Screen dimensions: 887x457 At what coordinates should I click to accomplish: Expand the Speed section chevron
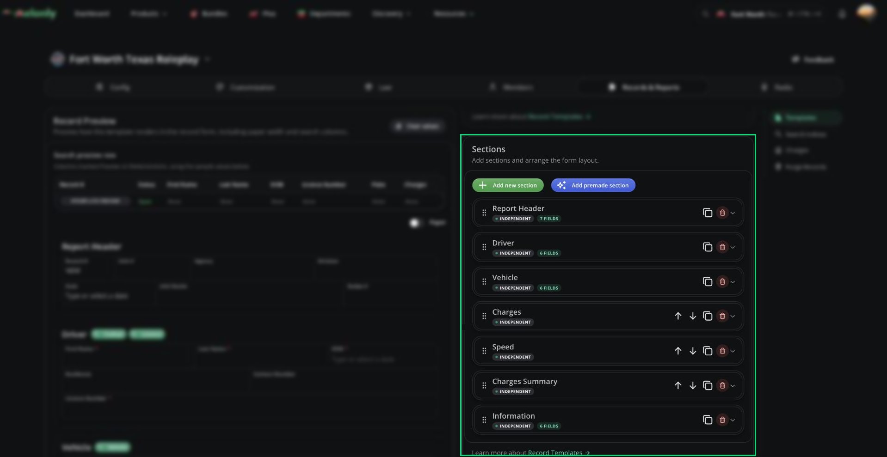[733, 351]
